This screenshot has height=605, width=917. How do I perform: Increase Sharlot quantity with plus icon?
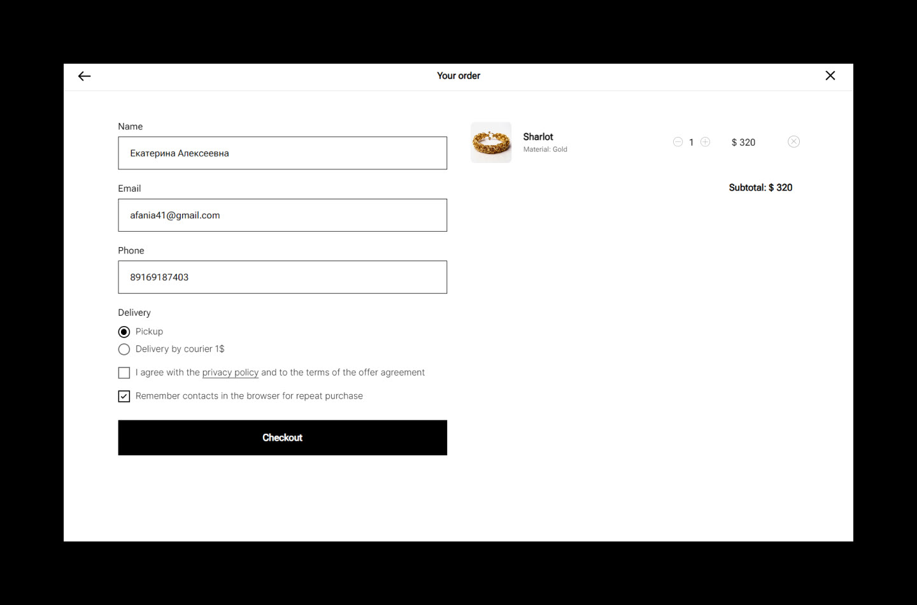(x=705, y=142)
